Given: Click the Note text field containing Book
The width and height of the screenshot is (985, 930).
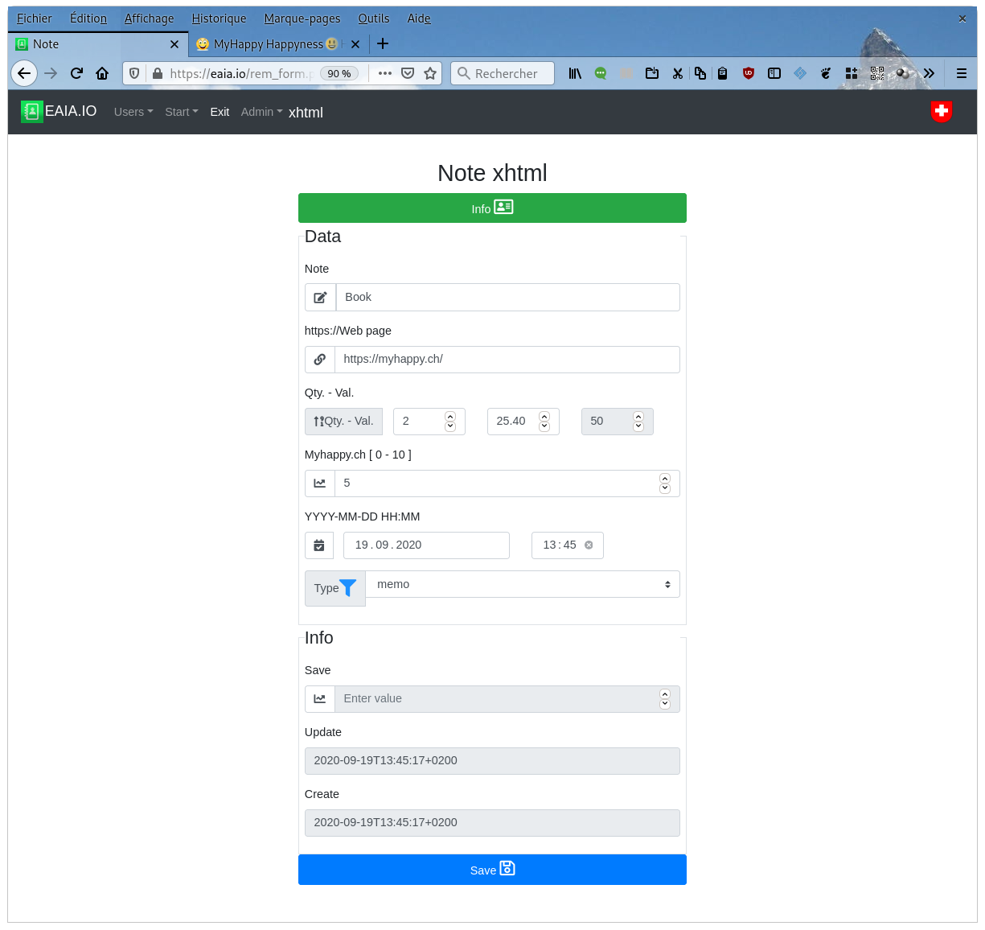Looking at the screenshot, I should point(507,298).
